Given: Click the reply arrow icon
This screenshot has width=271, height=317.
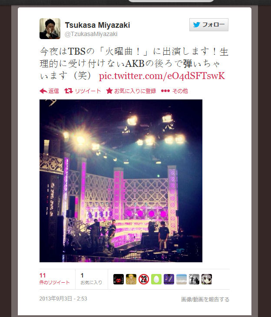Looking at the screenshot, I should pyautogui.click(x=43, y=91).
